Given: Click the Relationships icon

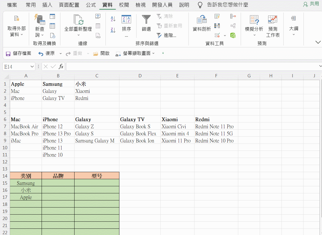Looking at the screenshot, I should [x=233, y=26].
